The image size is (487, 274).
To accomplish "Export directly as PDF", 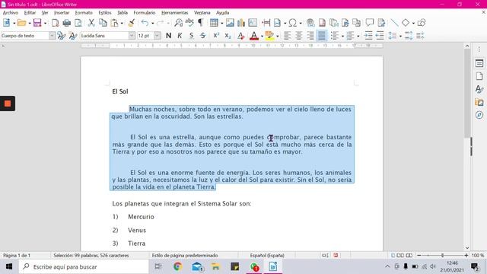I will coord(56,23).
